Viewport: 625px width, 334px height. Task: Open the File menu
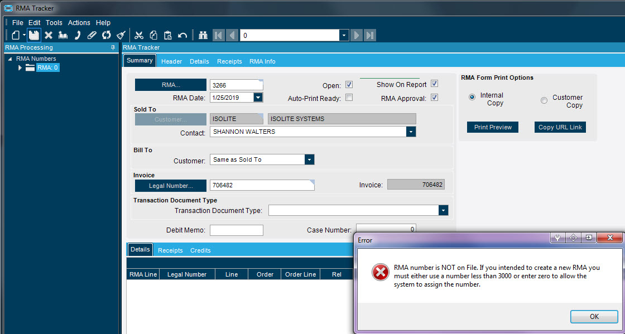(17, 23)
